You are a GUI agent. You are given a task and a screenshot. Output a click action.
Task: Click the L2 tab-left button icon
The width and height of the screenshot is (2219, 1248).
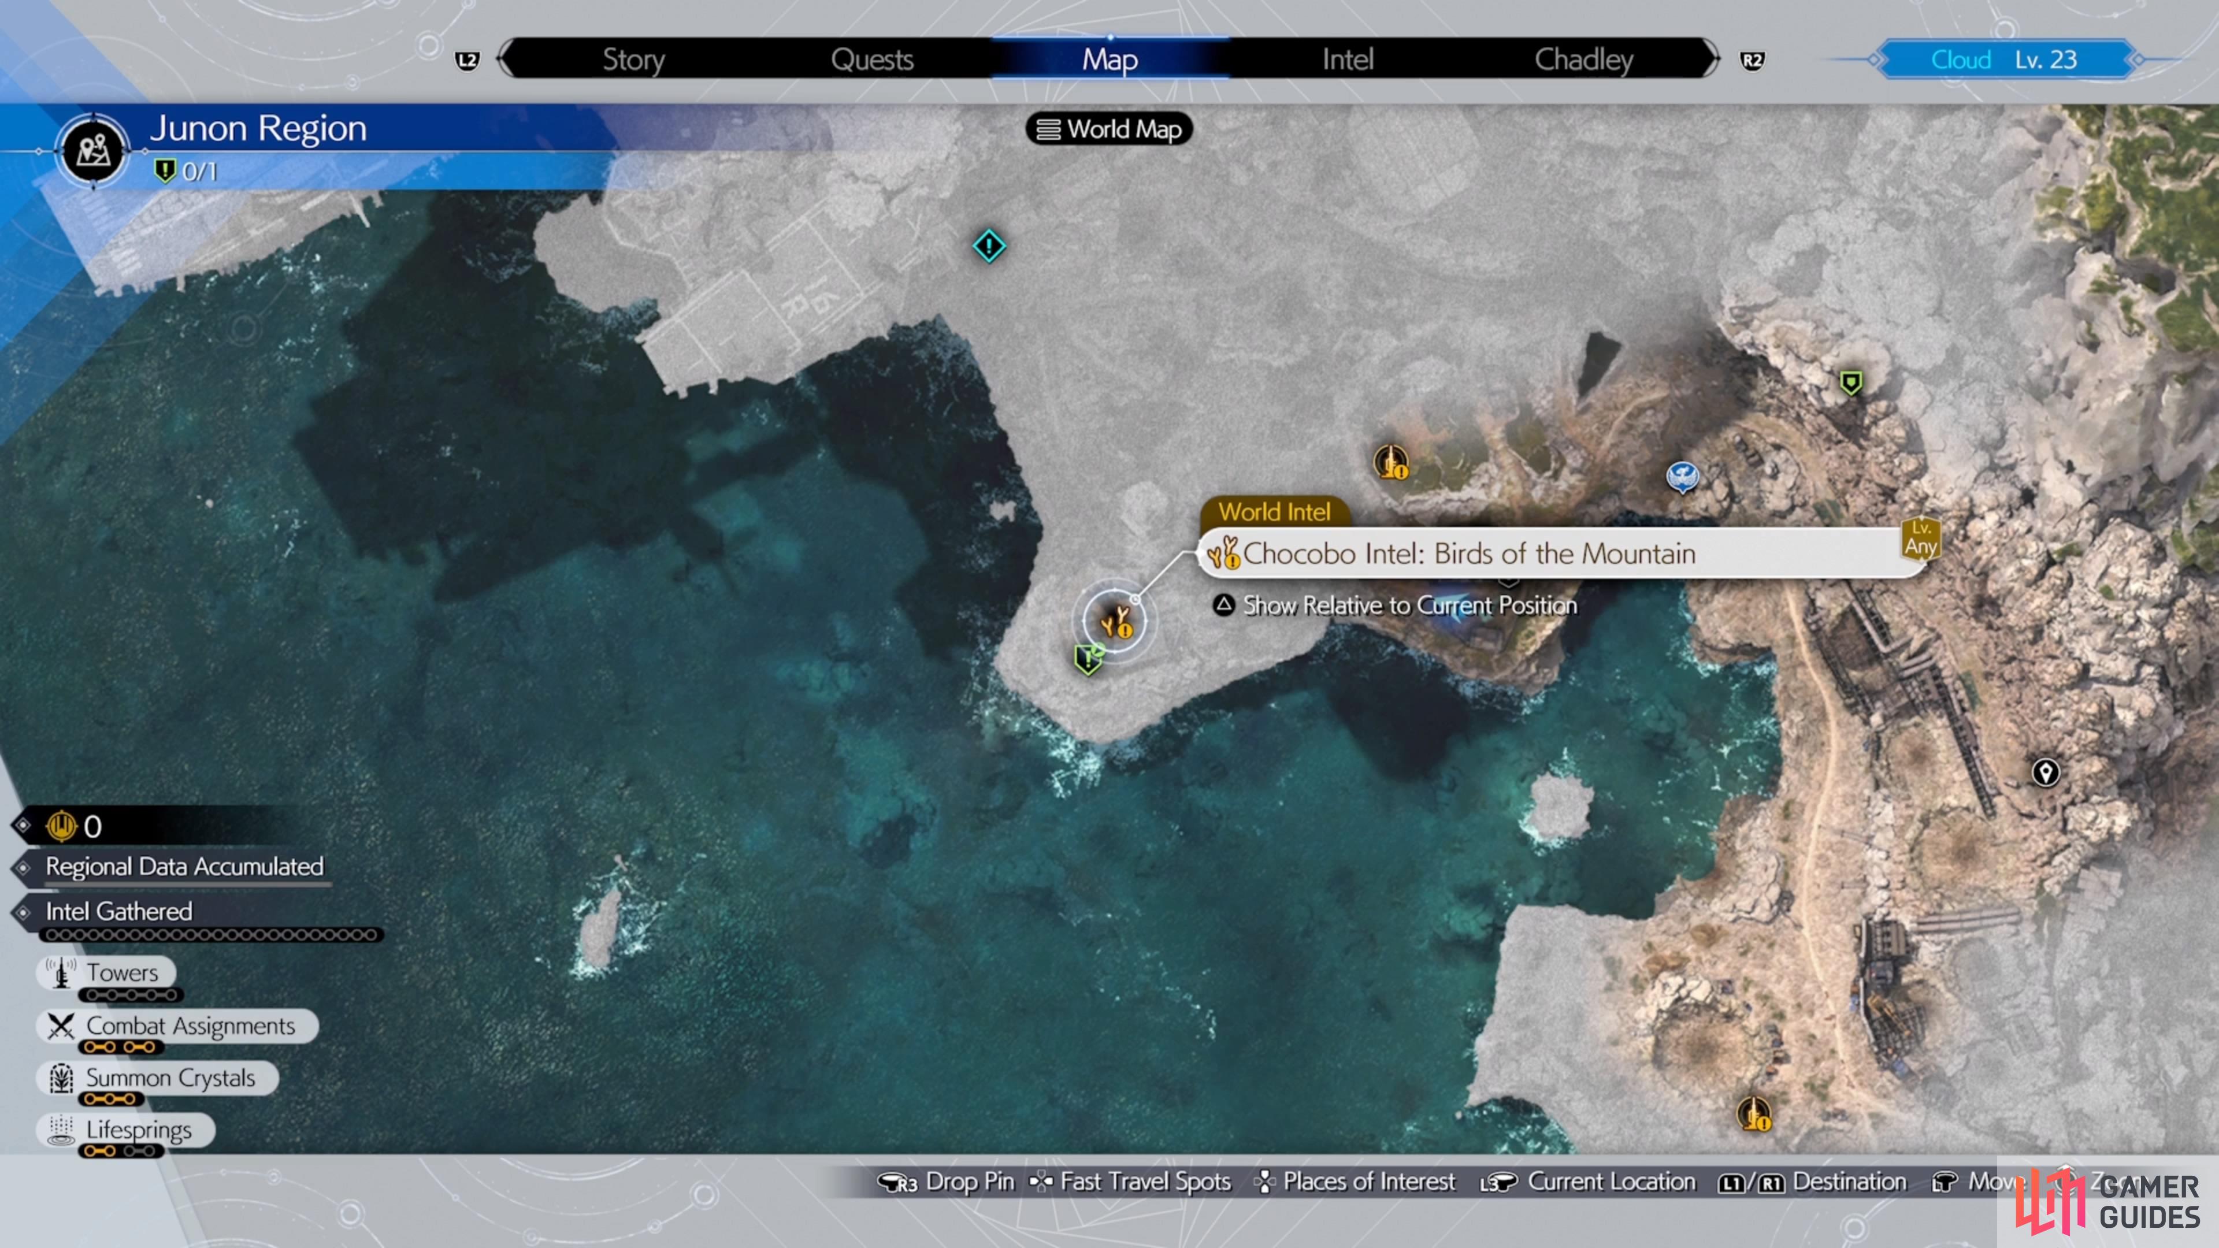pyautogui.click(x=467, y=60)
